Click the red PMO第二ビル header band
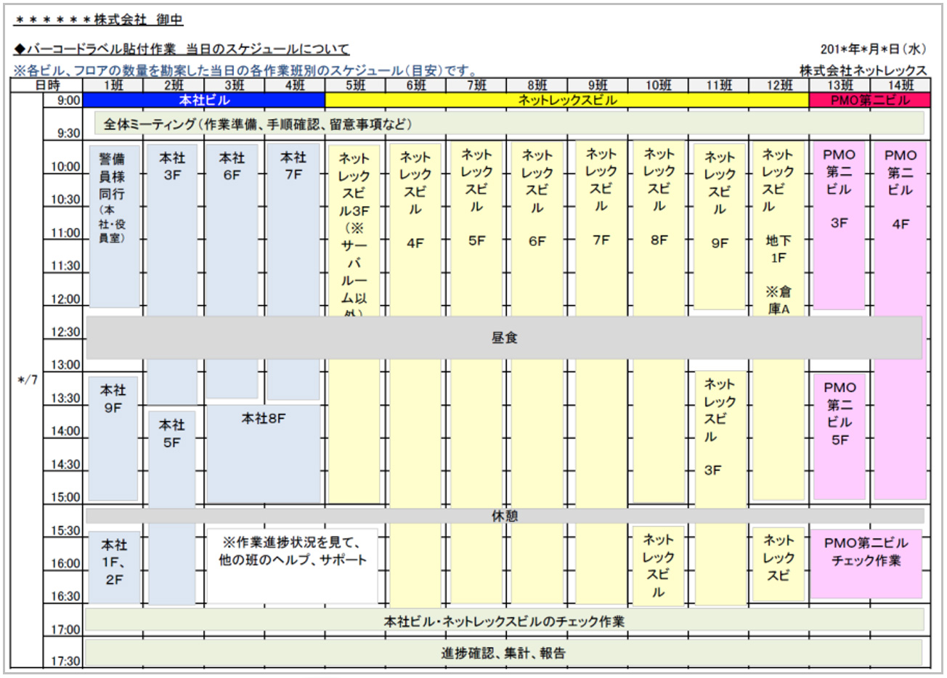This screenshot has width=947, height=678. (x=869, y=100)
